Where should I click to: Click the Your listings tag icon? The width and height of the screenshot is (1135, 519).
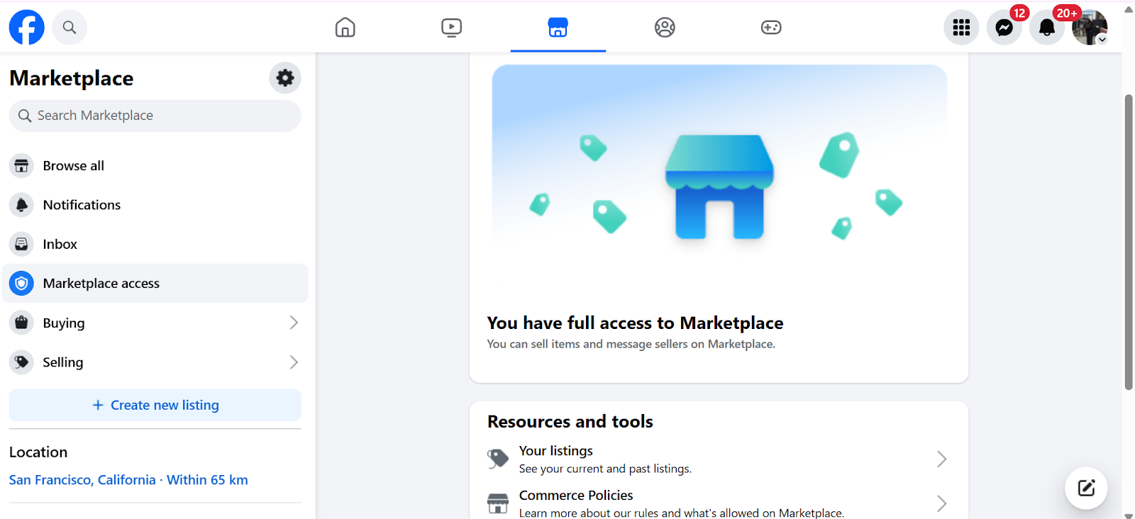coord(498,459)
